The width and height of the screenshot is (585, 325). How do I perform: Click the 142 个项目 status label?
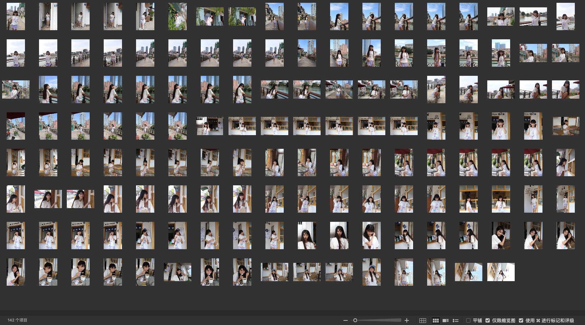[x=17, y=320]
